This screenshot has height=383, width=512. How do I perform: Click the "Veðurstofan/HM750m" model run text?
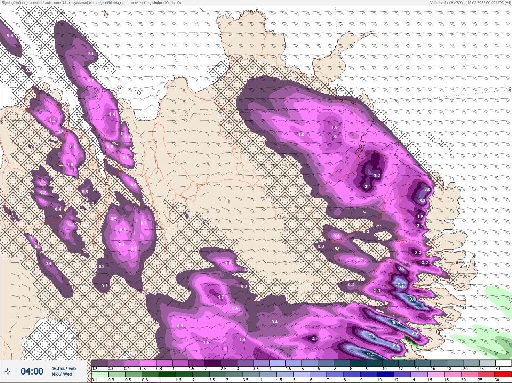[x=470, y=2]
